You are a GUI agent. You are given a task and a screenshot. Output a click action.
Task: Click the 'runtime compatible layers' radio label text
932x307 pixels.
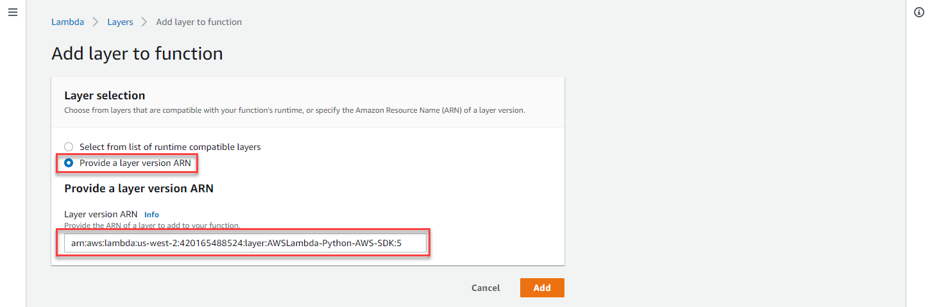pyautogui.click(x=170, y=147)
